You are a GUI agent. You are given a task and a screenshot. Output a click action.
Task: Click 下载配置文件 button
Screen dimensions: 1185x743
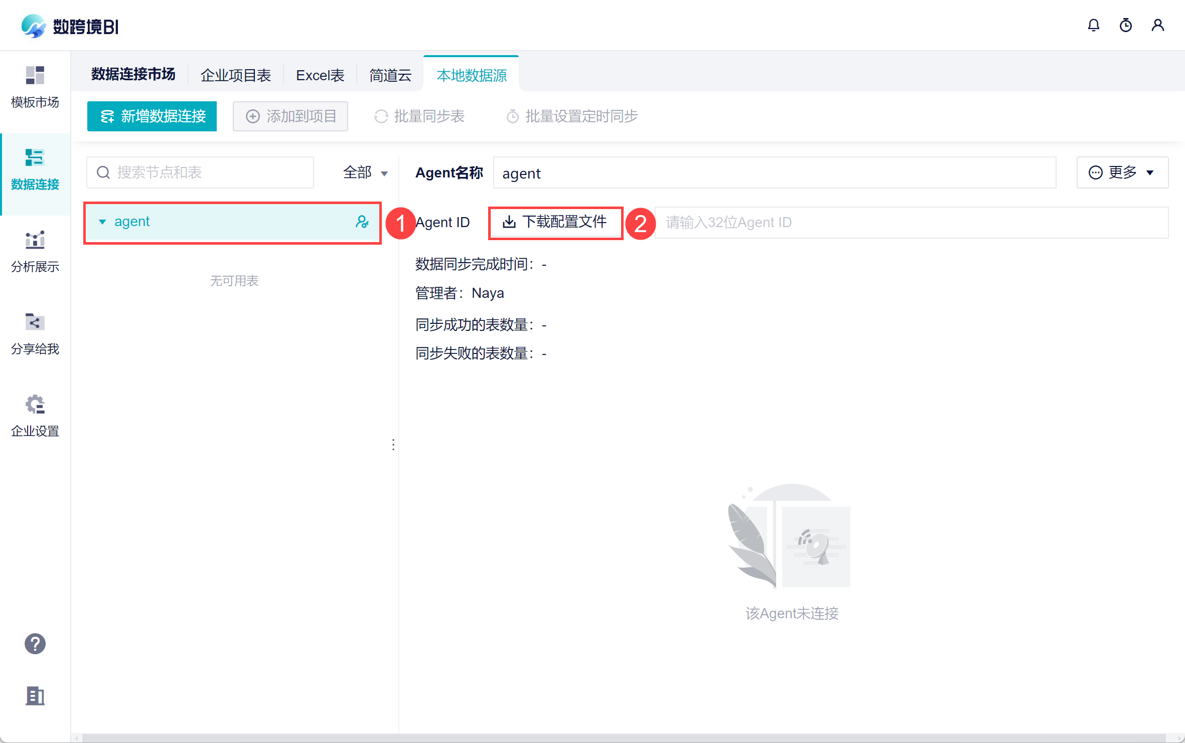[555, 222]
